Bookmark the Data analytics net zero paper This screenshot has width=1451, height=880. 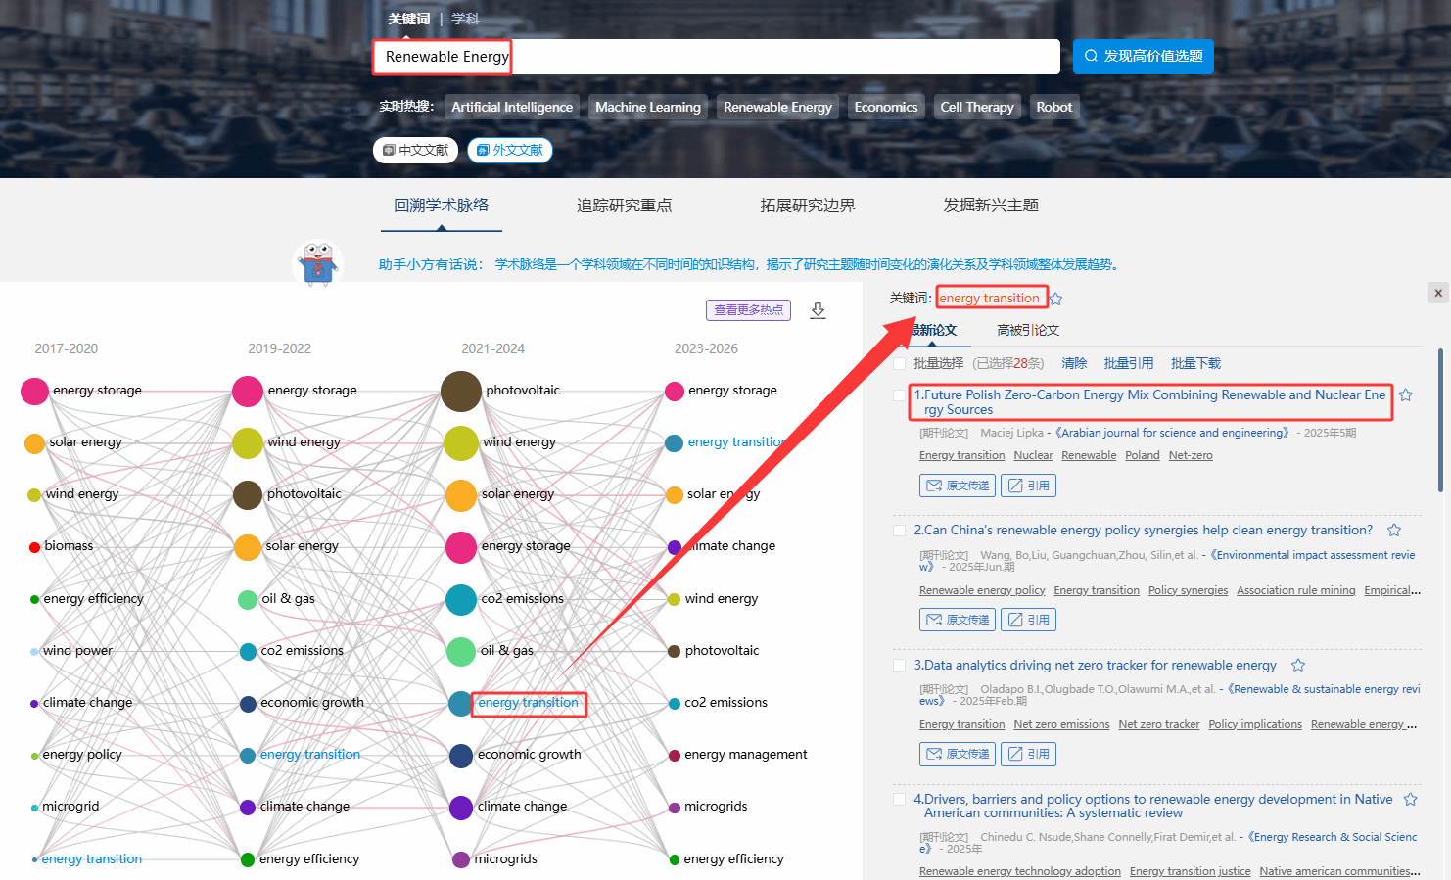(1298, 666)
